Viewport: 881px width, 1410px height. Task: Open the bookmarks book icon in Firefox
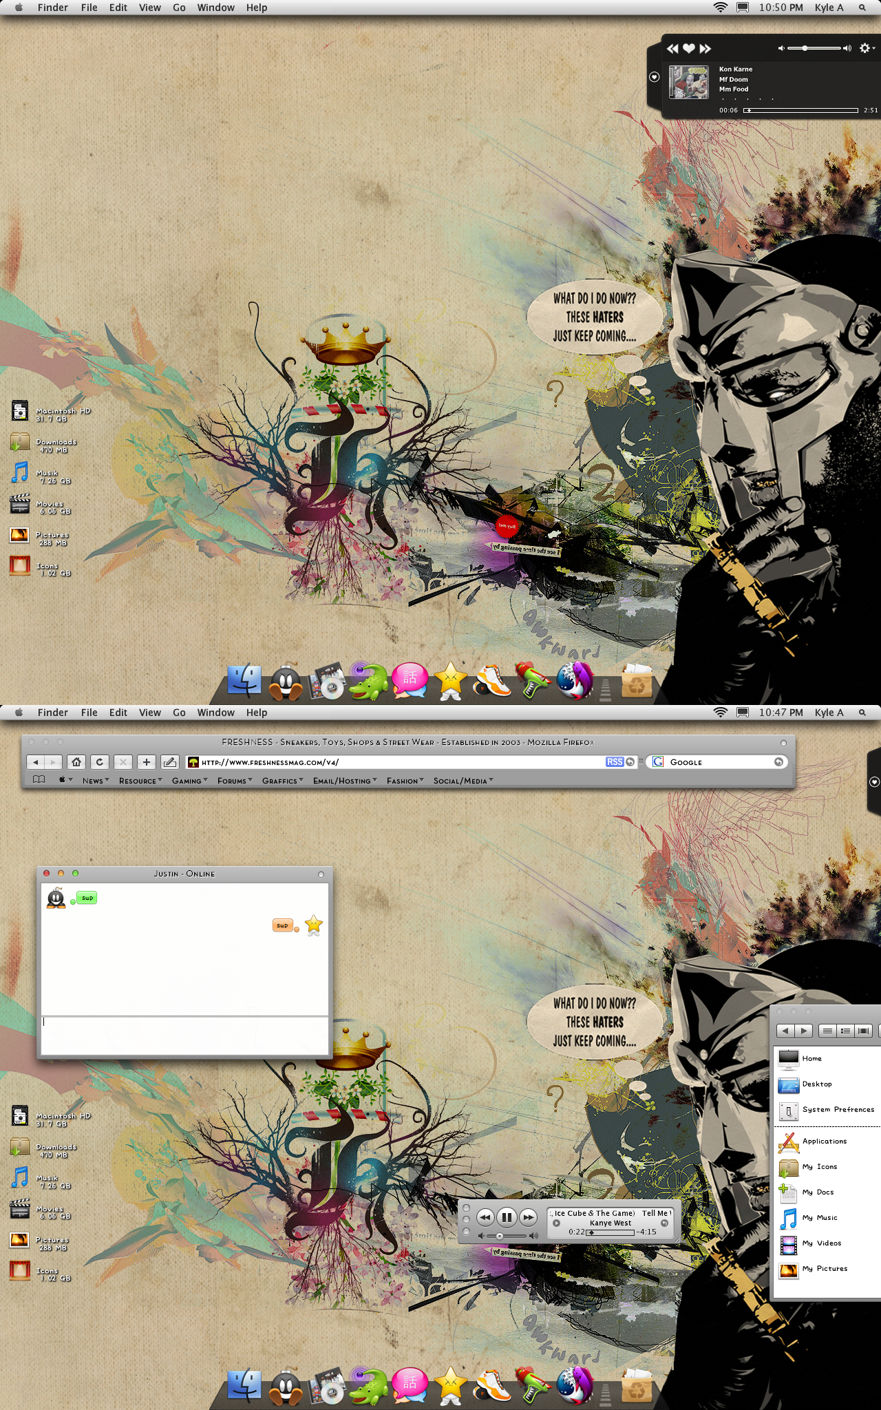pos(39,780)
